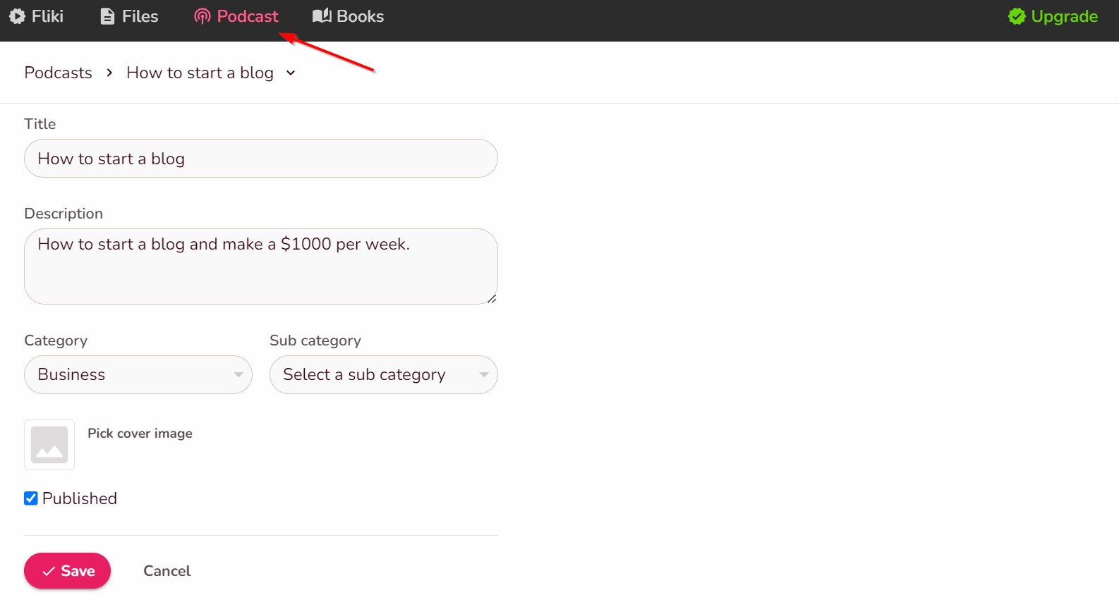Click the cover image placeholder thumbnail
The width and height of the screenshot is (1119, 595).
pos(49,445)
